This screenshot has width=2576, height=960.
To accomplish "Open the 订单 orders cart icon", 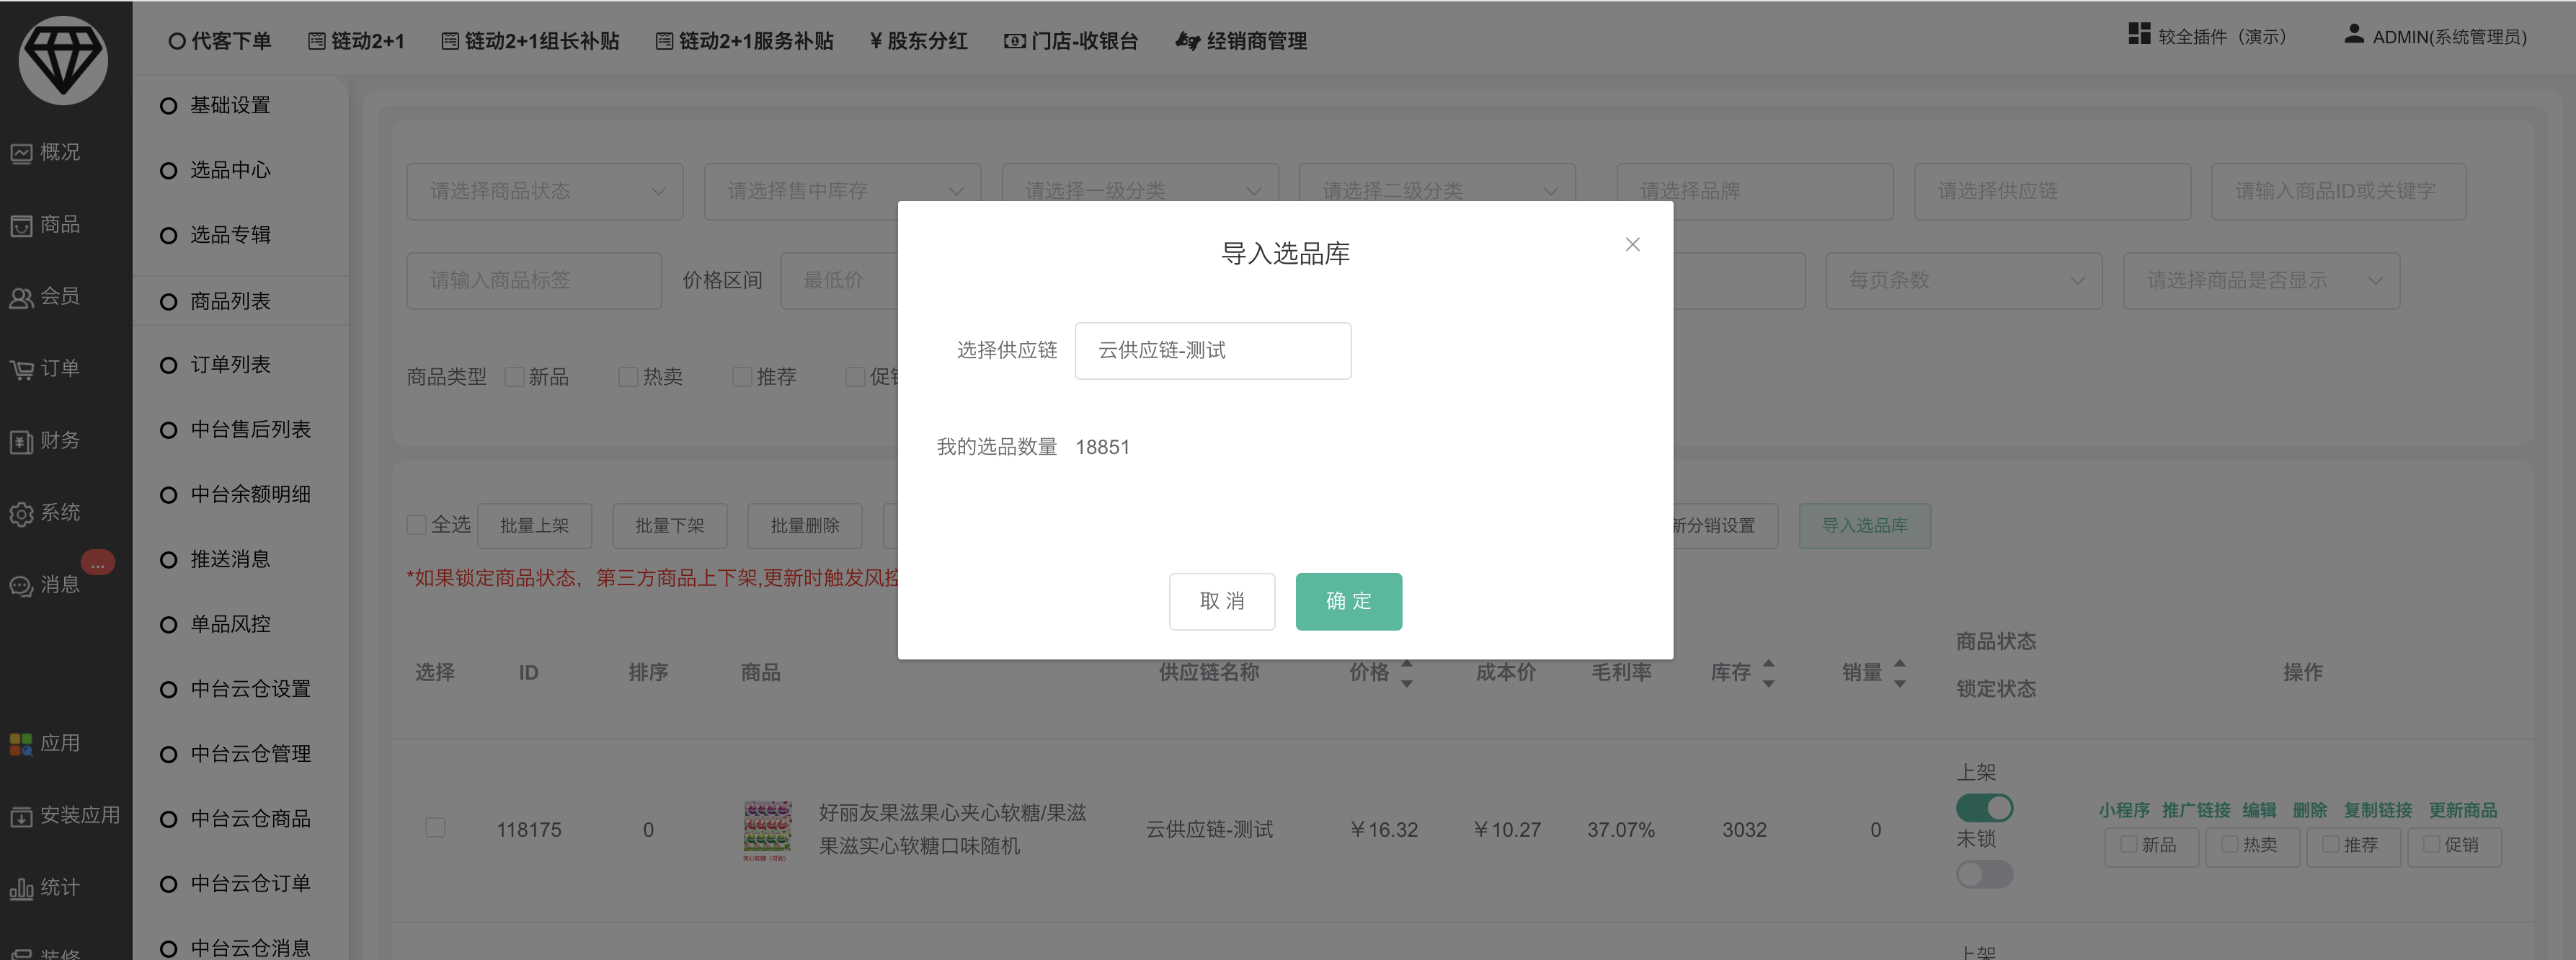I will pos(22,370).
